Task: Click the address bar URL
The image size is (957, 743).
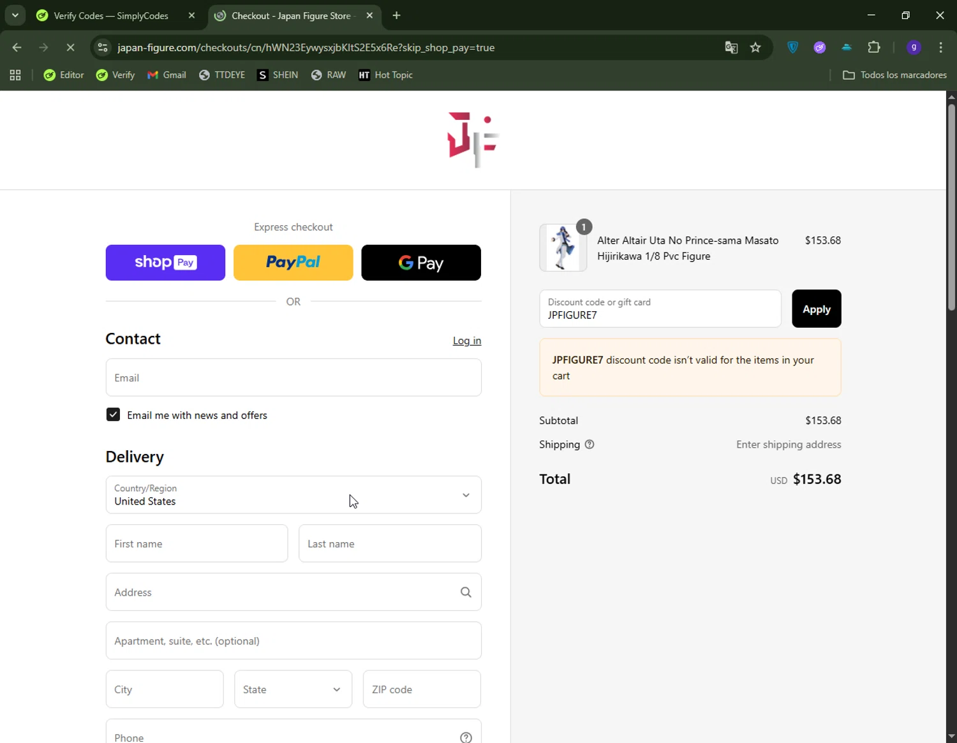Action: tap(306, 48)
